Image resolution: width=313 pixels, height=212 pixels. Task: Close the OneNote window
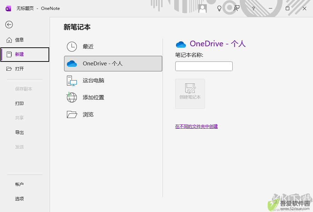305,8
